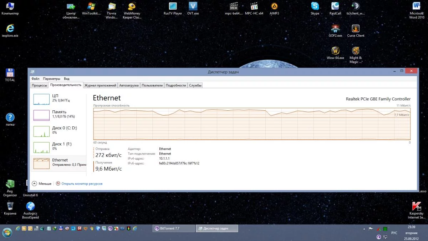The image size is (428, 241).
Task: Switch to BitTorrent 7.7 in taskbar
Action: [x=173, y=229]
